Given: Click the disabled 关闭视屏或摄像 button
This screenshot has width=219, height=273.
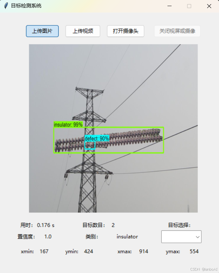Looking at the screenshot, I should coord(177,31).
